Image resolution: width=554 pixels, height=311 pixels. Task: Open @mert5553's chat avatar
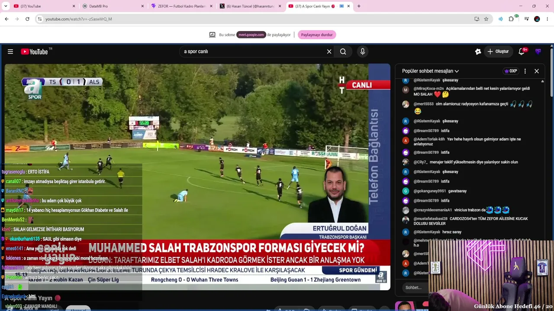point(406,104)
